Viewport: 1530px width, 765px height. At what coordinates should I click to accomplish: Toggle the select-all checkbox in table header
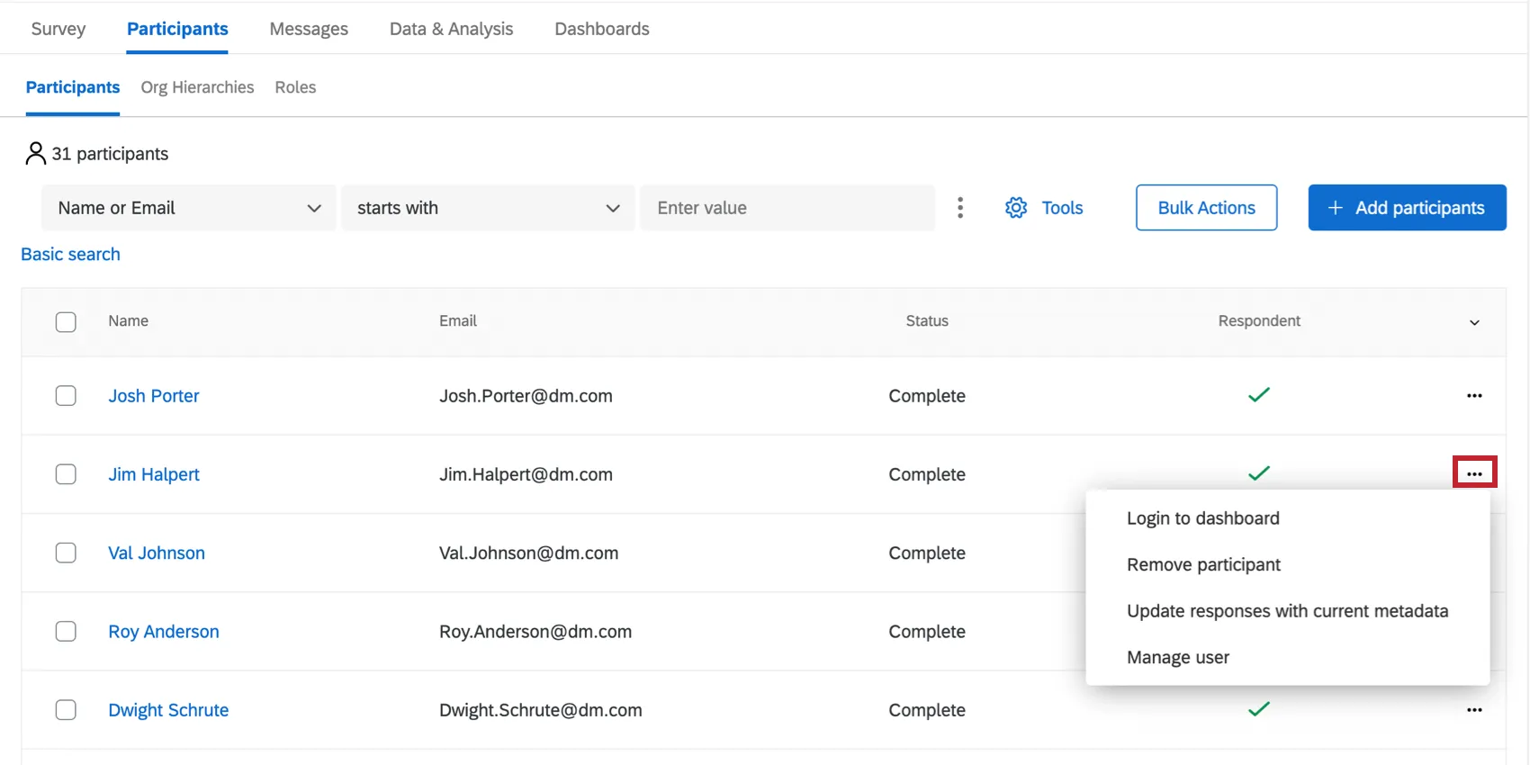point(66,321)
